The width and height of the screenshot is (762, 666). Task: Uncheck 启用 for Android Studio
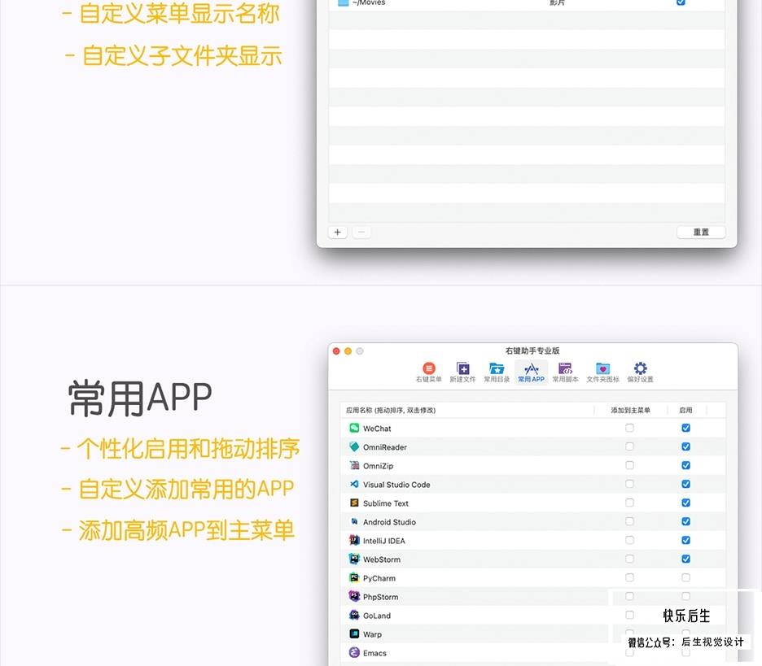685,521
